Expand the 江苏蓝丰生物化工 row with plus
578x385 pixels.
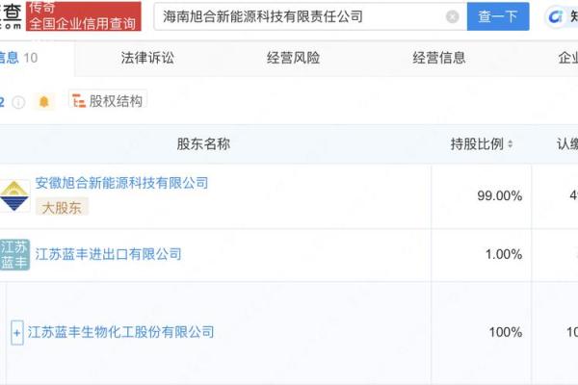click(17, 333)
